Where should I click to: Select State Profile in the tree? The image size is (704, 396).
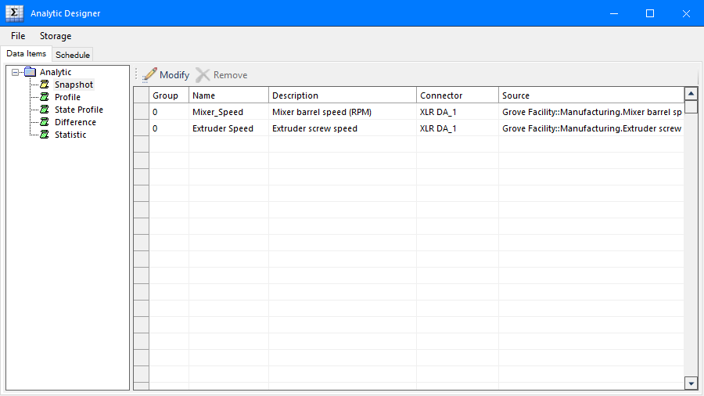pos(78,110)
